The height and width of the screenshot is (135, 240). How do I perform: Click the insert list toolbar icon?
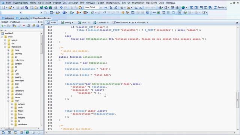click(168, 12)
